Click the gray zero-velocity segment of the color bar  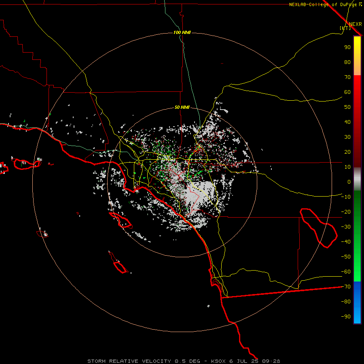[357, 179]
